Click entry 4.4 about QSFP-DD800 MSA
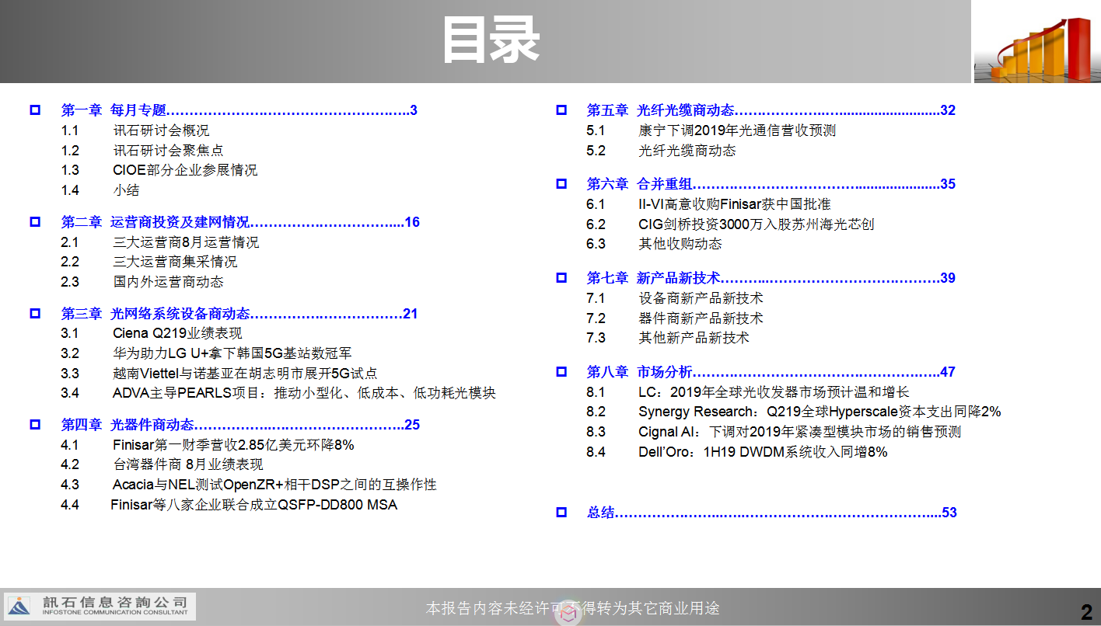This screenshot has height=626, width=1101. point(253,505)
